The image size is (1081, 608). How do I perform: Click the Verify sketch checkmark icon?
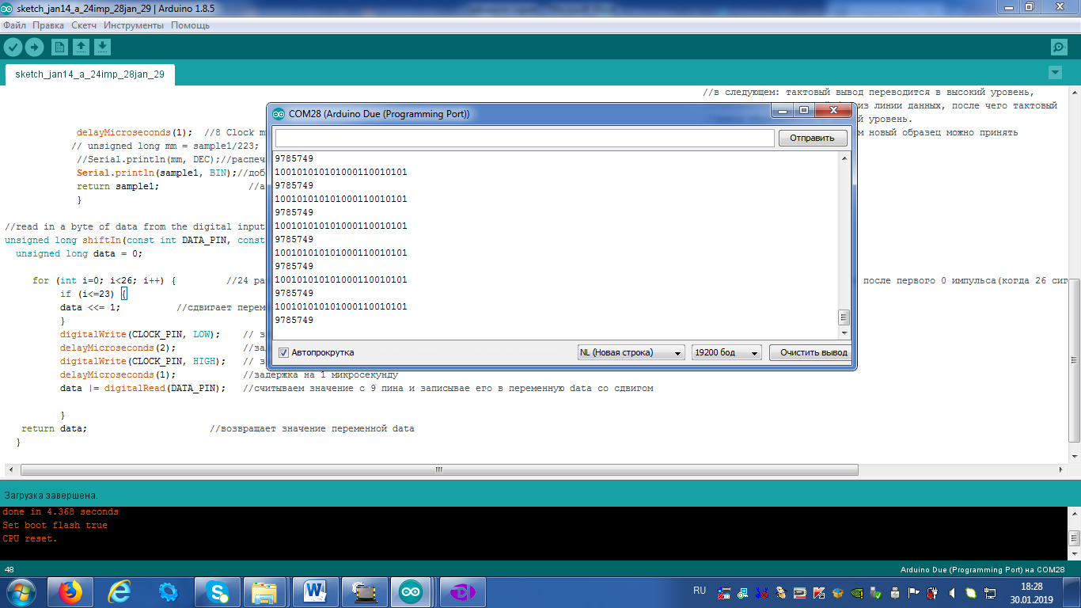[13, 47]
